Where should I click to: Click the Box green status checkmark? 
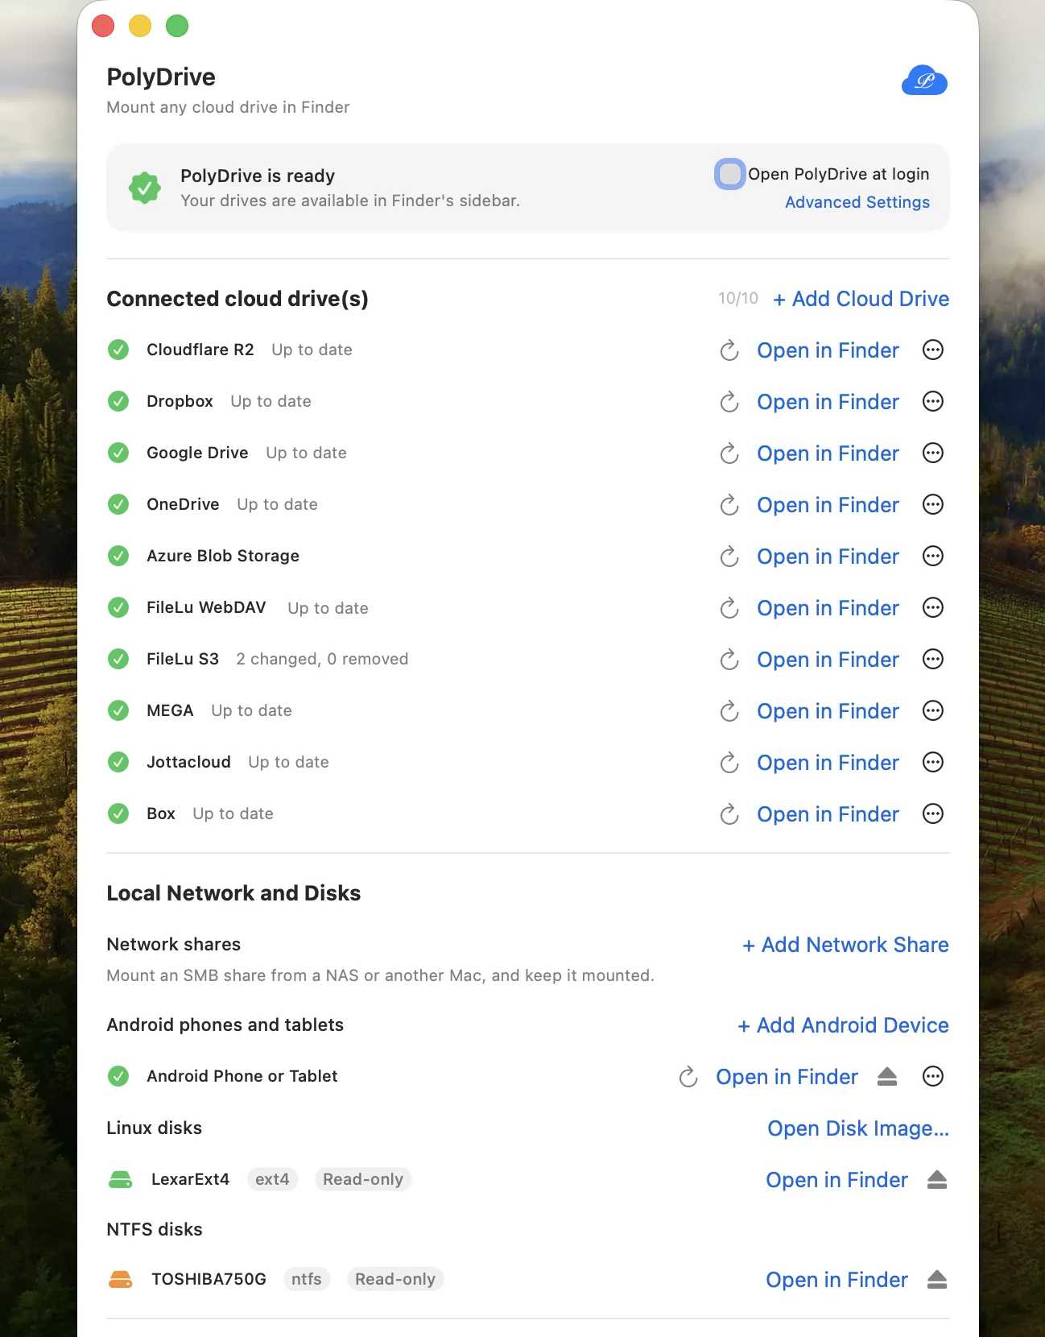coord(118,813)
